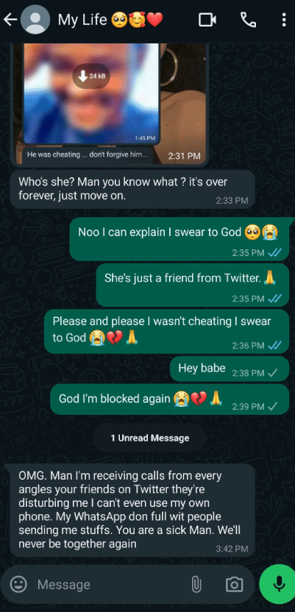Select the 'Hey babe' sent message
The width and height of the screenshot is (295, 612).
tap(230, 369)
